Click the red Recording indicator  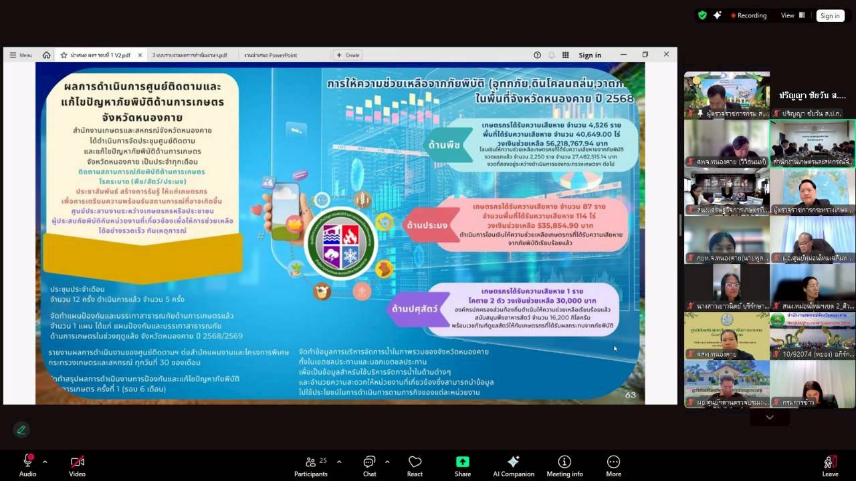[748, 15]
